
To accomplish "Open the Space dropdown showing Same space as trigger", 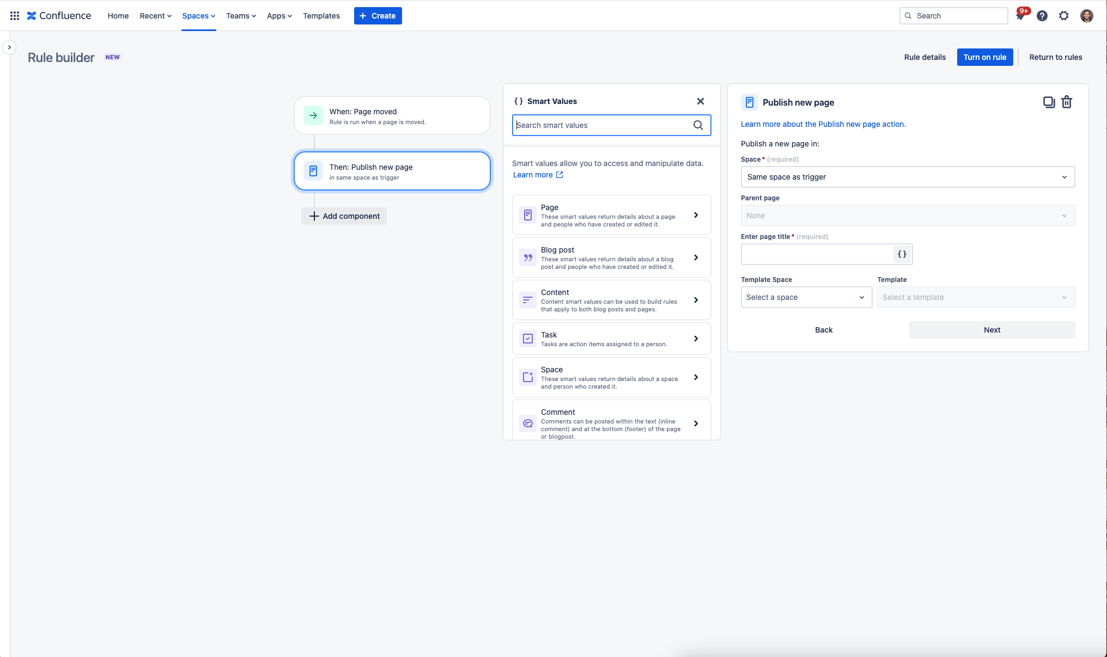I will [907, 176].
